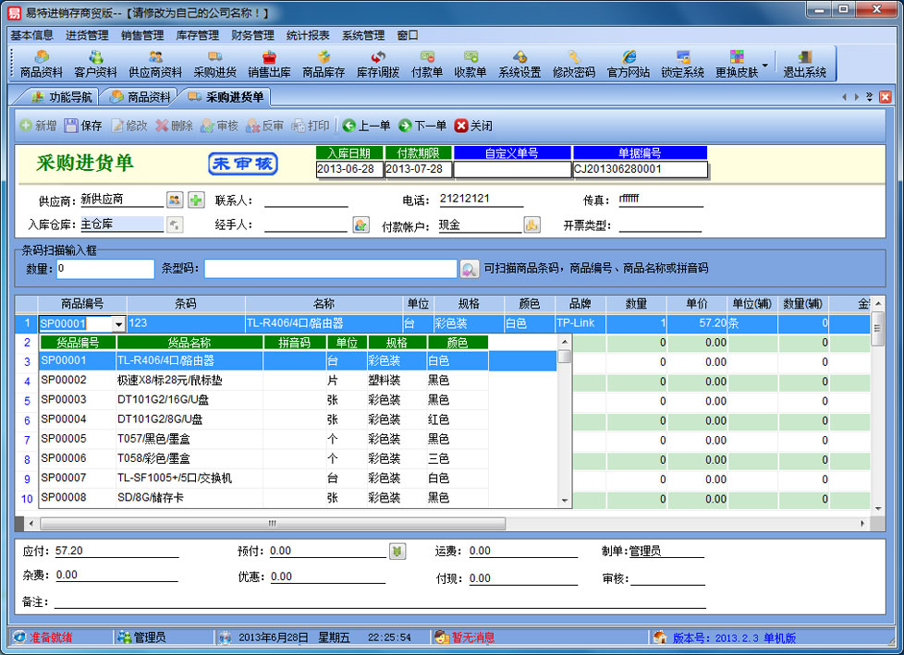This screenshot has height=655, width=904.
Task: Click the barcode search magnifier icon
Action: pos(470,269)
